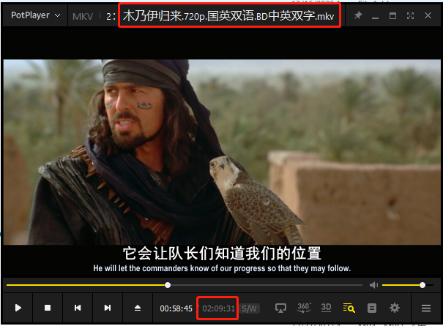Toggle total duration display 02:09:31

point(218,308)
